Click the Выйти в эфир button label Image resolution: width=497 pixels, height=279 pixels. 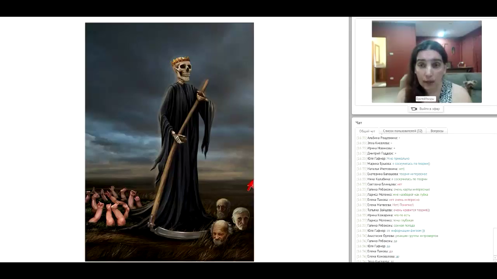429,109
